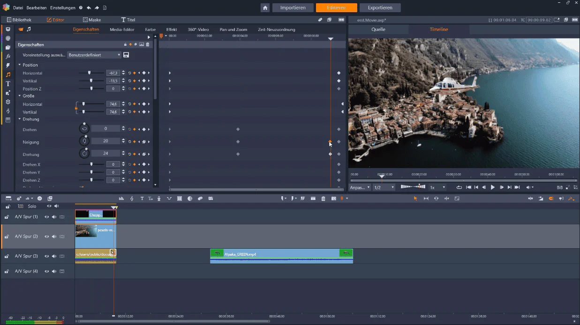Viewport: 580px width, 325px height.
Task: Delete clip with timeline trash icon
Action: coord(323,199)
